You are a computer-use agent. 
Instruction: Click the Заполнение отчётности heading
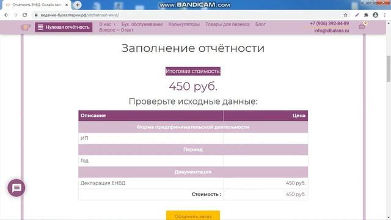point(193,48)
